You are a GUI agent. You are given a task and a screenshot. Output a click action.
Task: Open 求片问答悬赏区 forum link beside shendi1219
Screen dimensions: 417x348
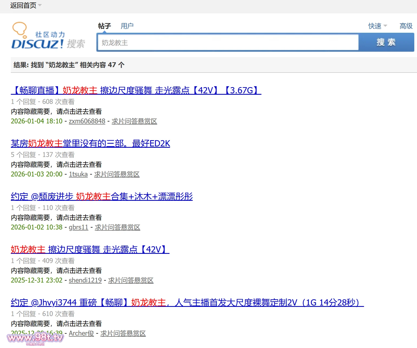click(x=131, y=280)
